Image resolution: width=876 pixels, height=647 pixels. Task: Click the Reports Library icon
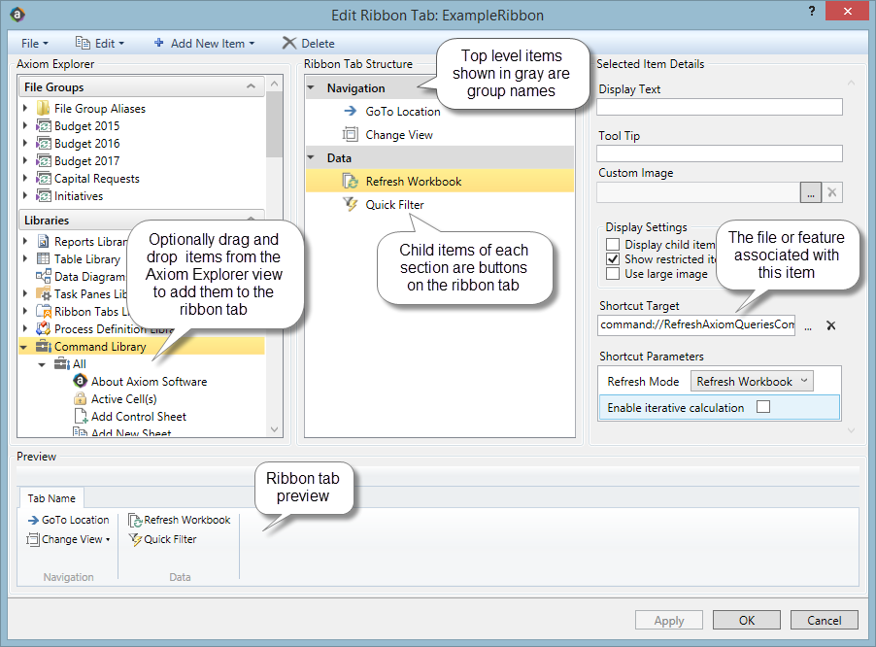(43, 241)
